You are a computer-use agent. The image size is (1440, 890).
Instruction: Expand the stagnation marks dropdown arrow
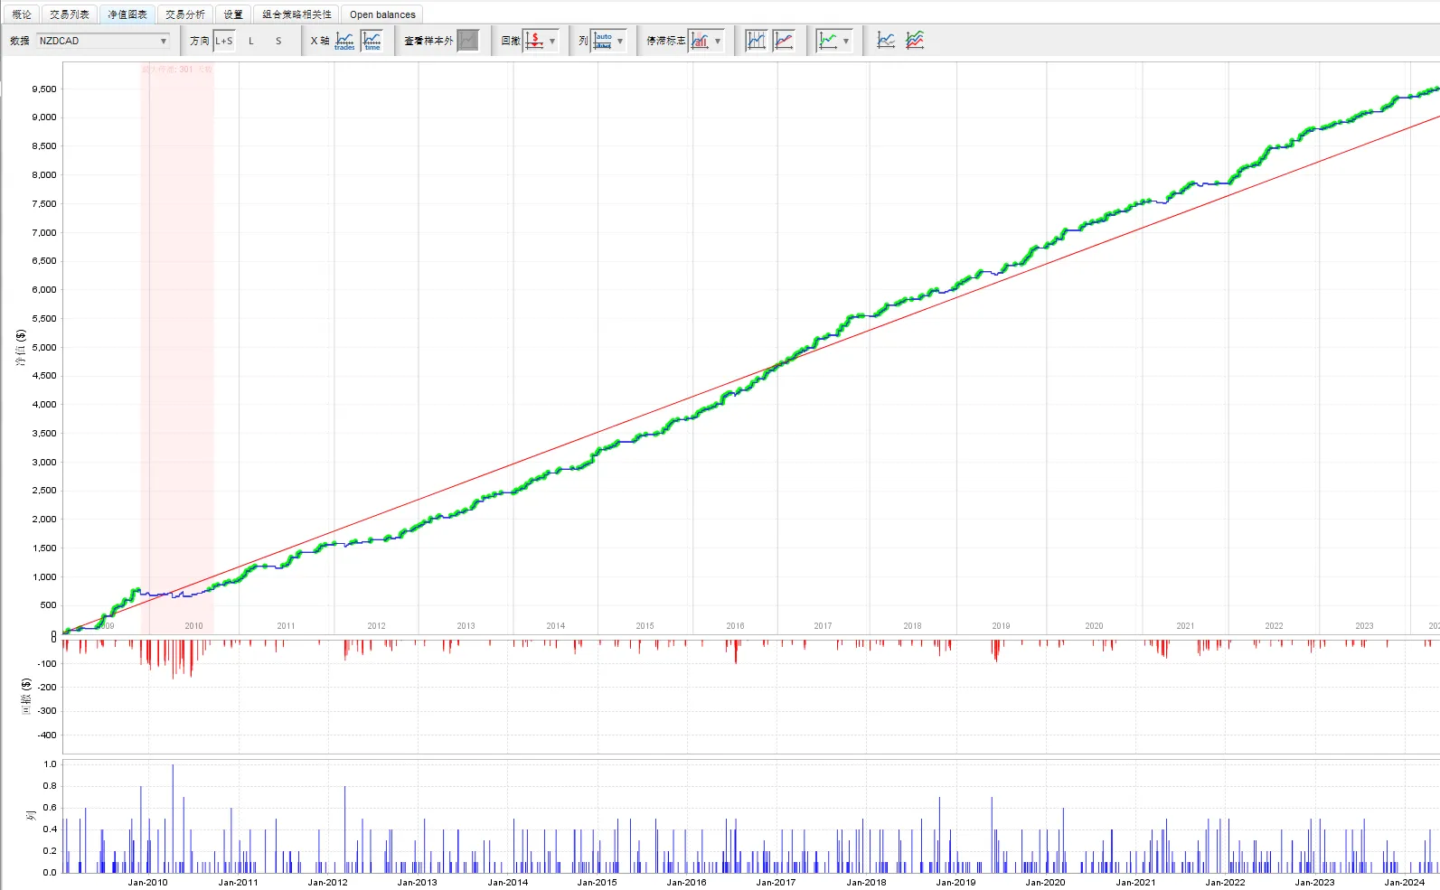718,41
